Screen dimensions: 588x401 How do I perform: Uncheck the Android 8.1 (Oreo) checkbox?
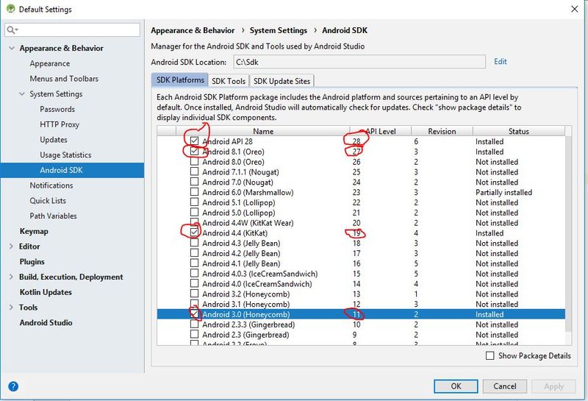[x=194, y=151]
